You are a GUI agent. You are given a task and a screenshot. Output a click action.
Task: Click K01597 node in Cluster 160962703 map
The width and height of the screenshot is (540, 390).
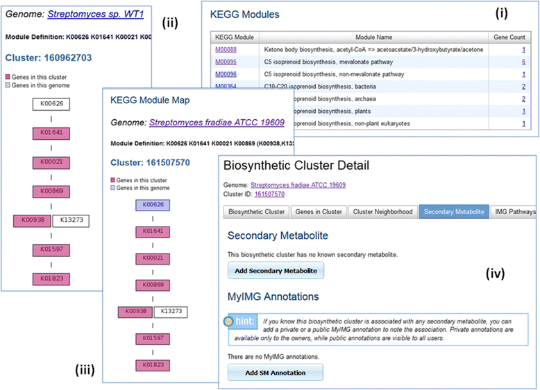click(x=51, y=250)
